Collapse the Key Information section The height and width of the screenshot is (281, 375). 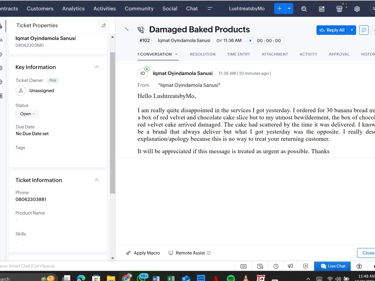tap(97, 67)
